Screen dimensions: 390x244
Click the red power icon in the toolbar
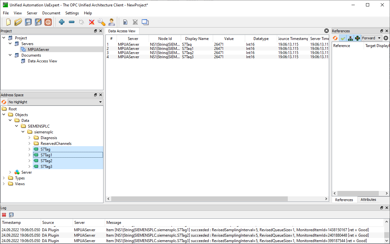pyautogui.click(x=48, y=22)
